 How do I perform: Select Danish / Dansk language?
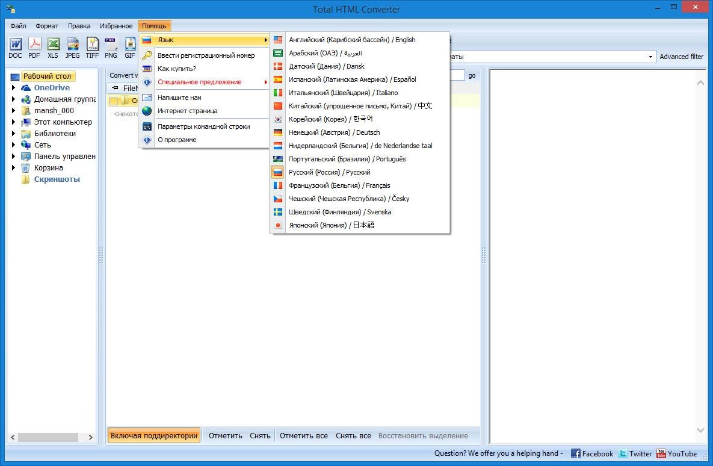(x=360, y=66)
